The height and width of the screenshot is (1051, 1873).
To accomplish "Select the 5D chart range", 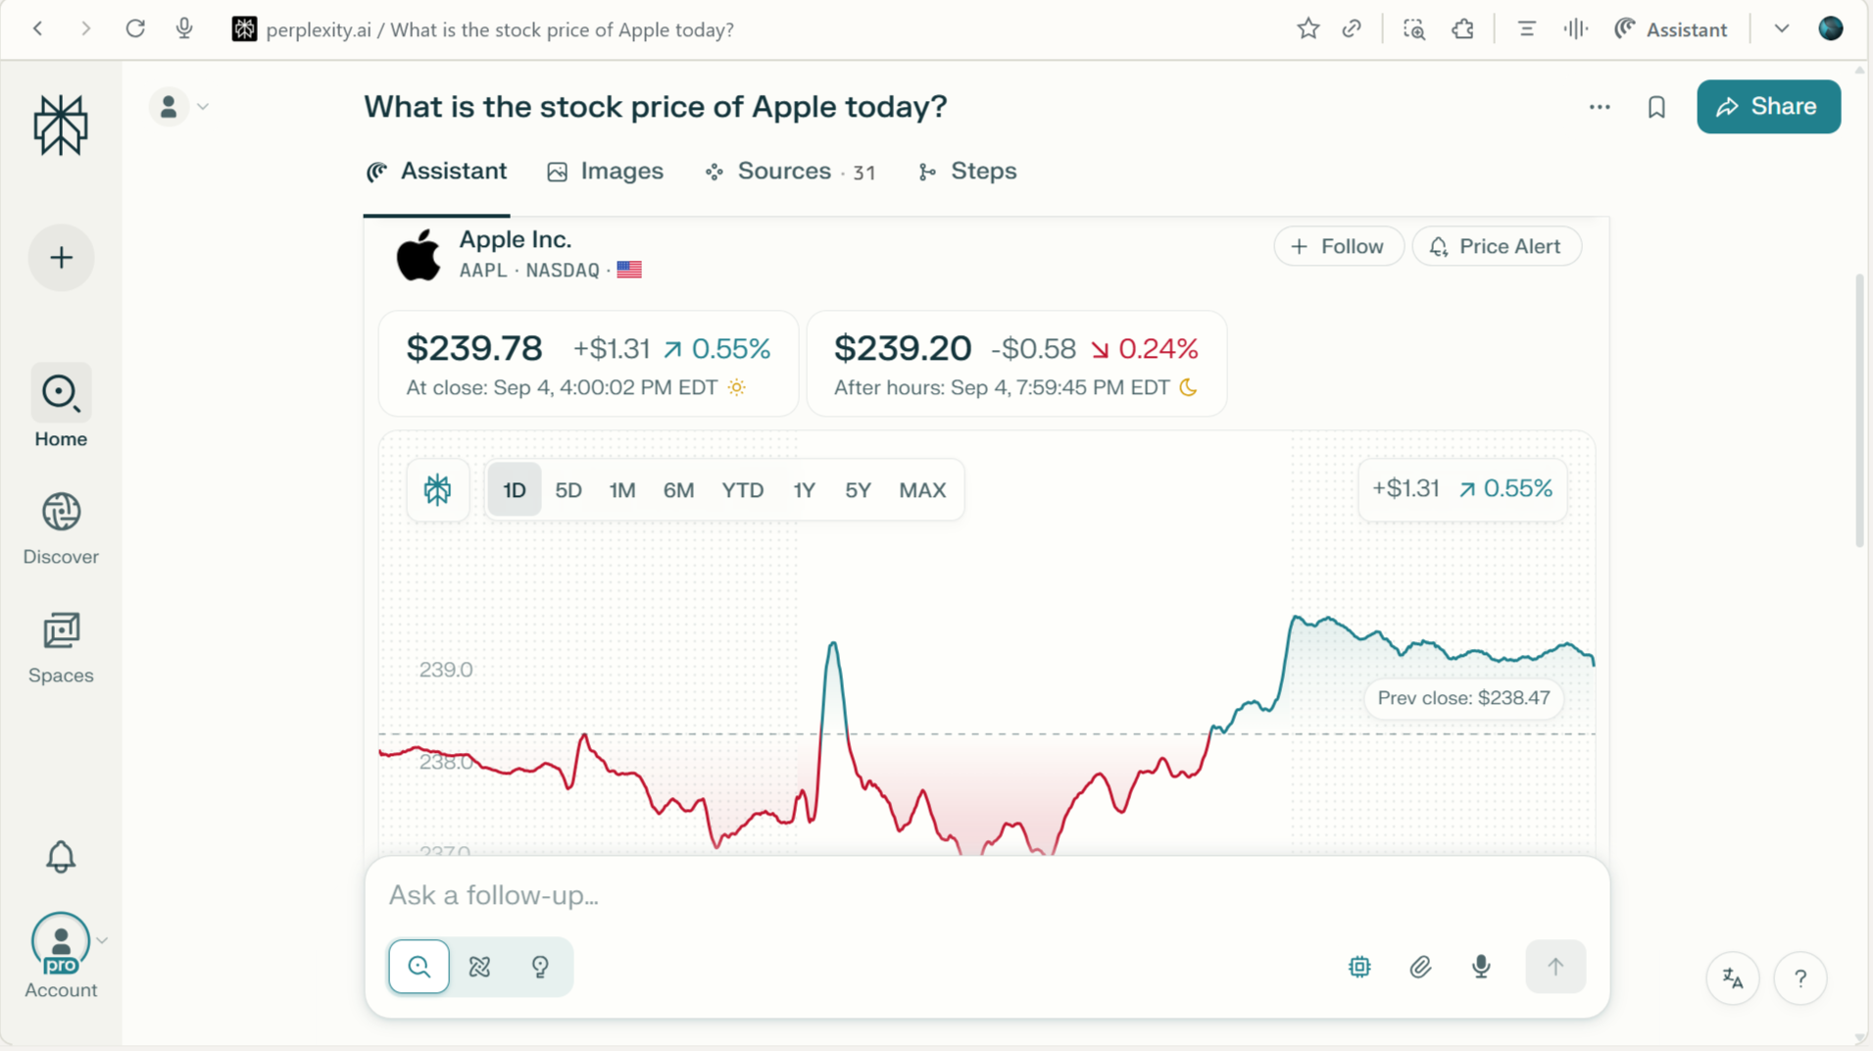I will coord(568,490).
